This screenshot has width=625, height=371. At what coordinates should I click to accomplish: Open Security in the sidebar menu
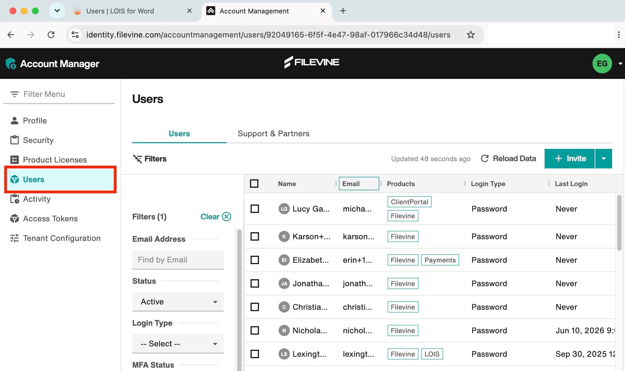pyautogui.click(x=38, y=140)
